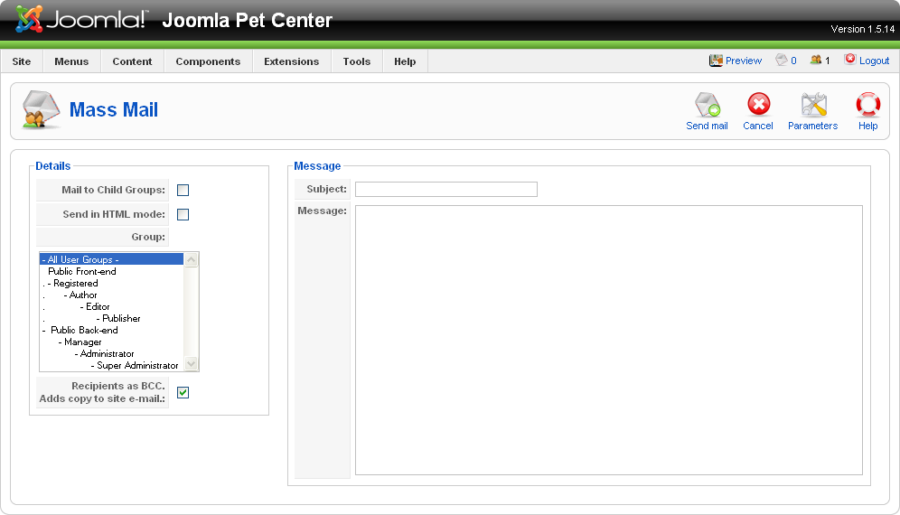The width and height of the screenshot is (900, 515).
Task: Open the Components menu
Action: pos(208,61)
